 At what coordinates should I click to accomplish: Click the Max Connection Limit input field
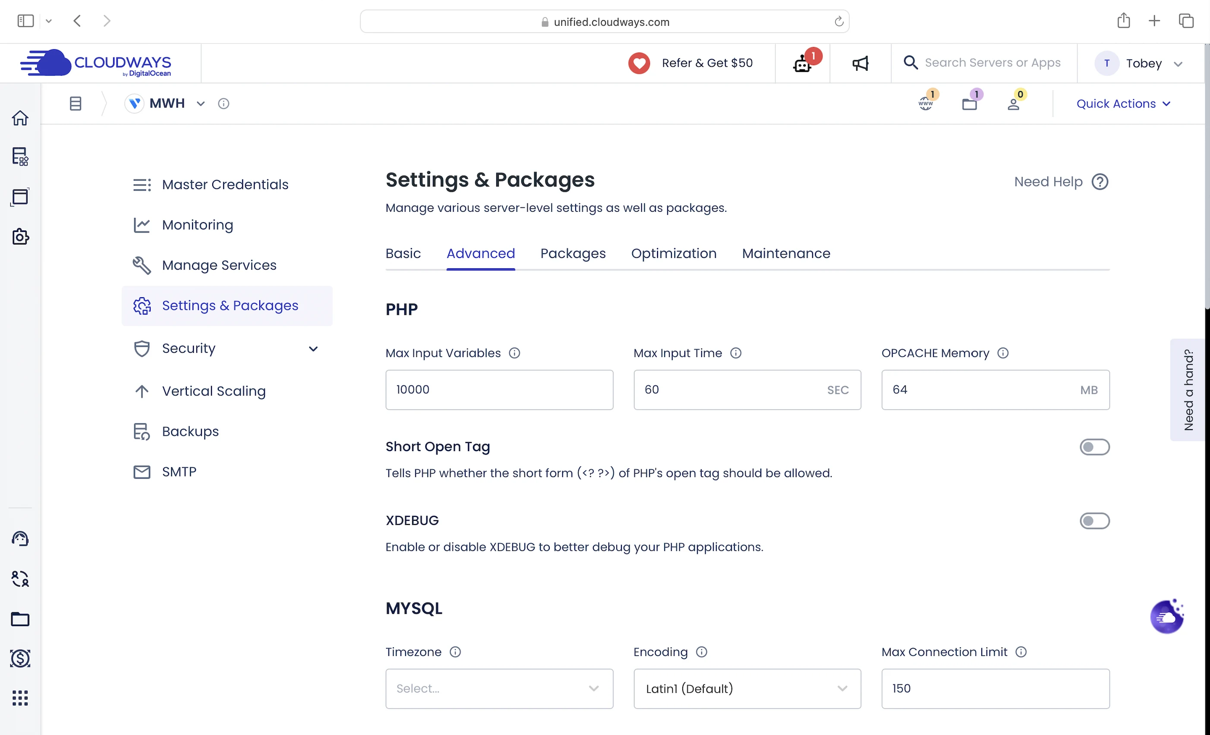[x=995, y=688]
